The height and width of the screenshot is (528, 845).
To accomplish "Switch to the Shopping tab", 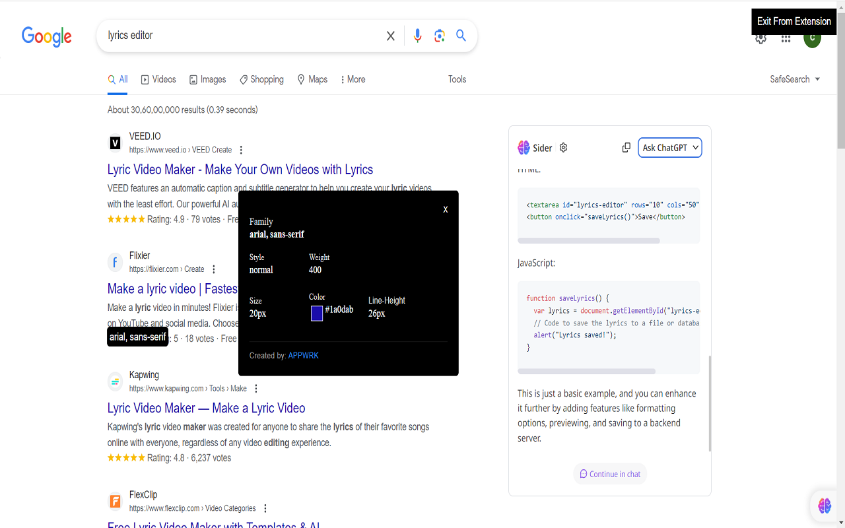I will (x=261, y=79).
